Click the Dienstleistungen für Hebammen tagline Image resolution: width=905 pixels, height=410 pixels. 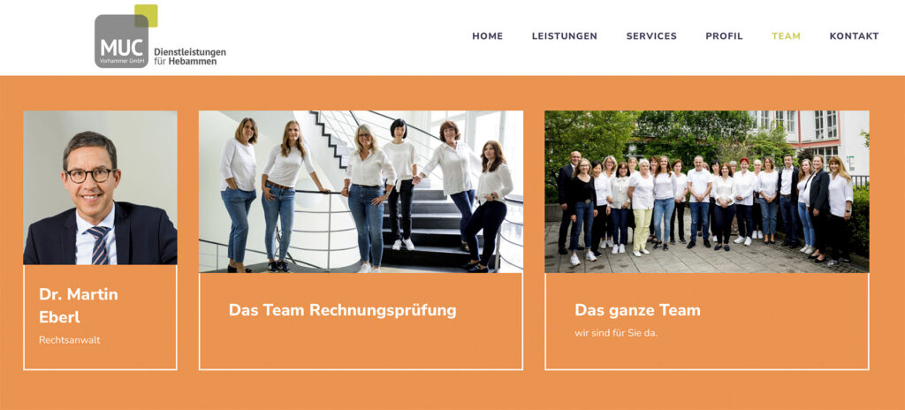pyautogui.click(x=190, y=56)
